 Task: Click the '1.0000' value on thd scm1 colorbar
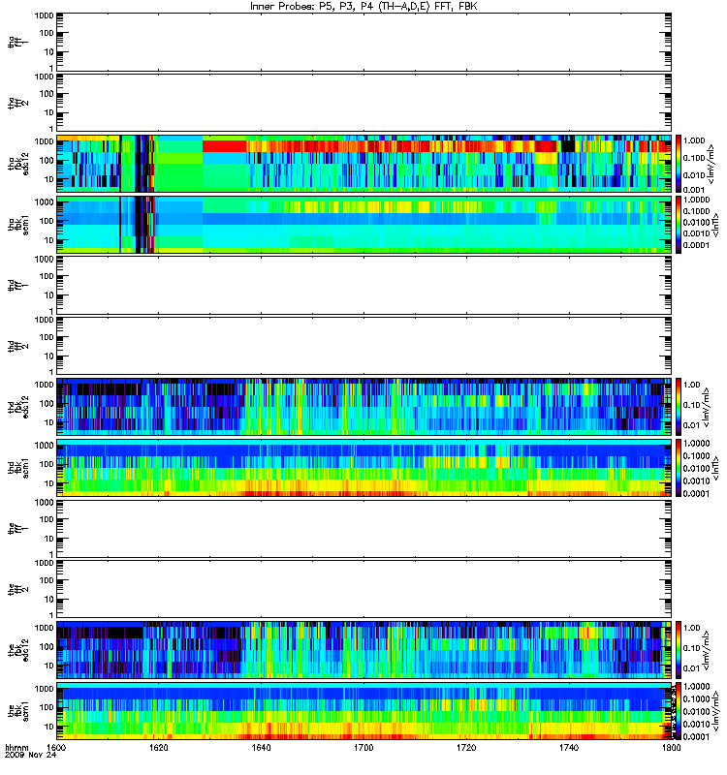click(696, 444)
